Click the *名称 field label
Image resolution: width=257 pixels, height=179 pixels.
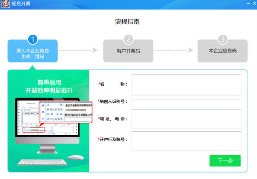coord(113,84)
